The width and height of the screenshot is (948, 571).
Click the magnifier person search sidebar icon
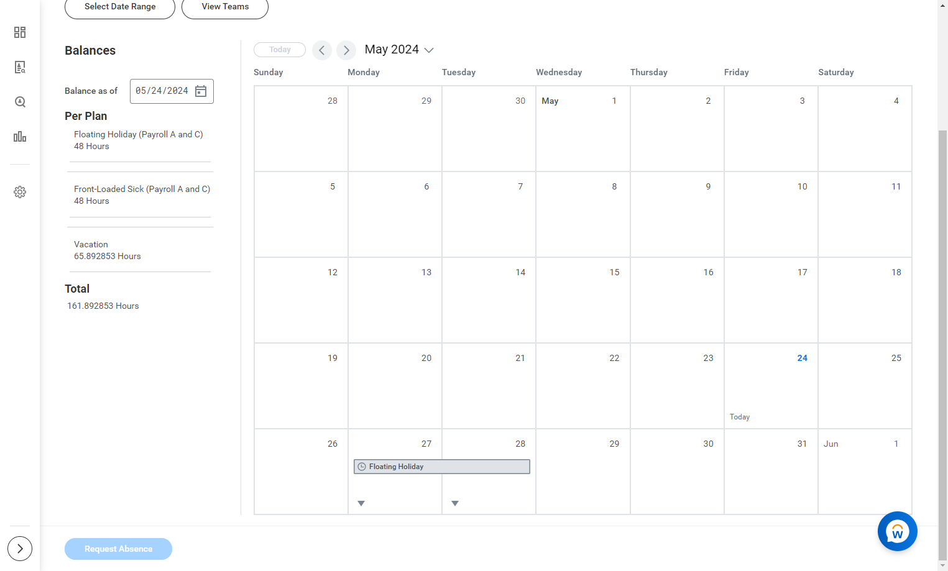click(20, 102)
